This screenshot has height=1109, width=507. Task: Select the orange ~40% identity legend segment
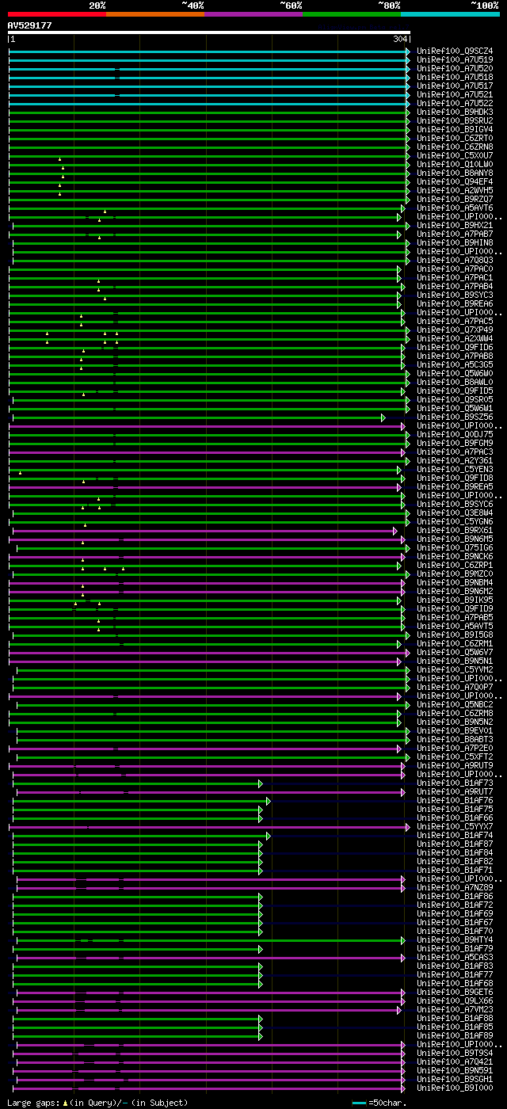pos(155,13)
